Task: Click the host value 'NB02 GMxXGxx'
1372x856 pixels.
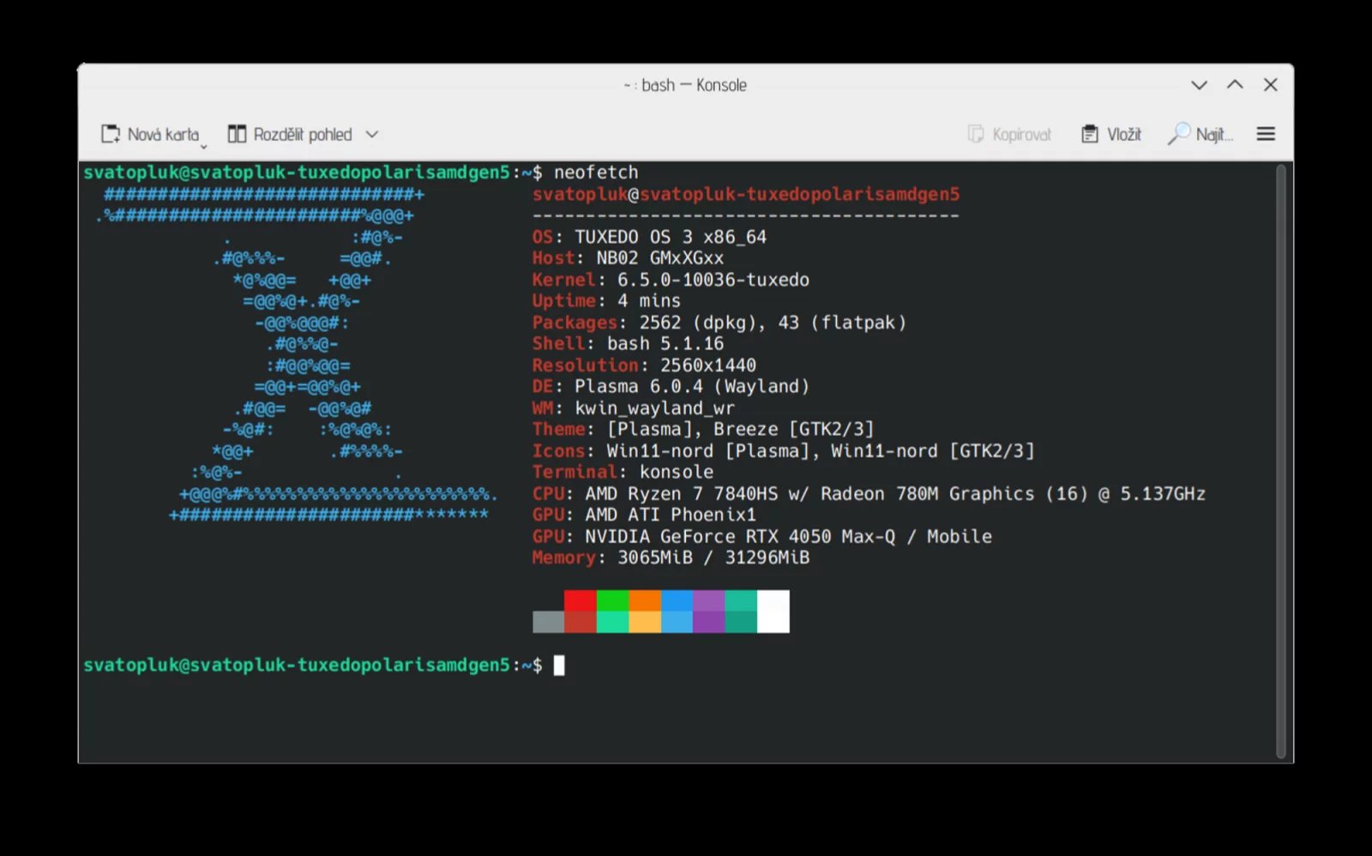Action: coord(660,258)
